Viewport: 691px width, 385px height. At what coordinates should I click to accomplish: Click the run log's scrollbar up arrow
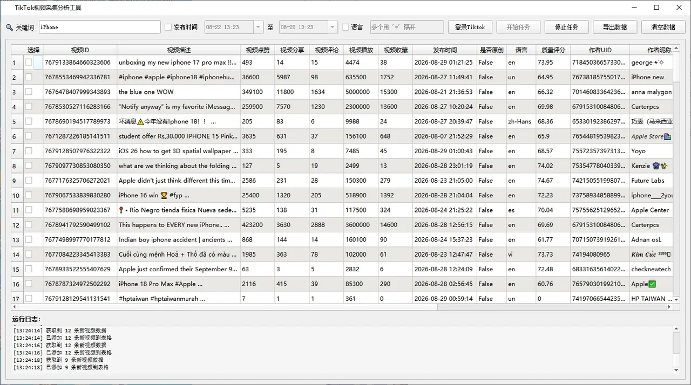point(676,328)
